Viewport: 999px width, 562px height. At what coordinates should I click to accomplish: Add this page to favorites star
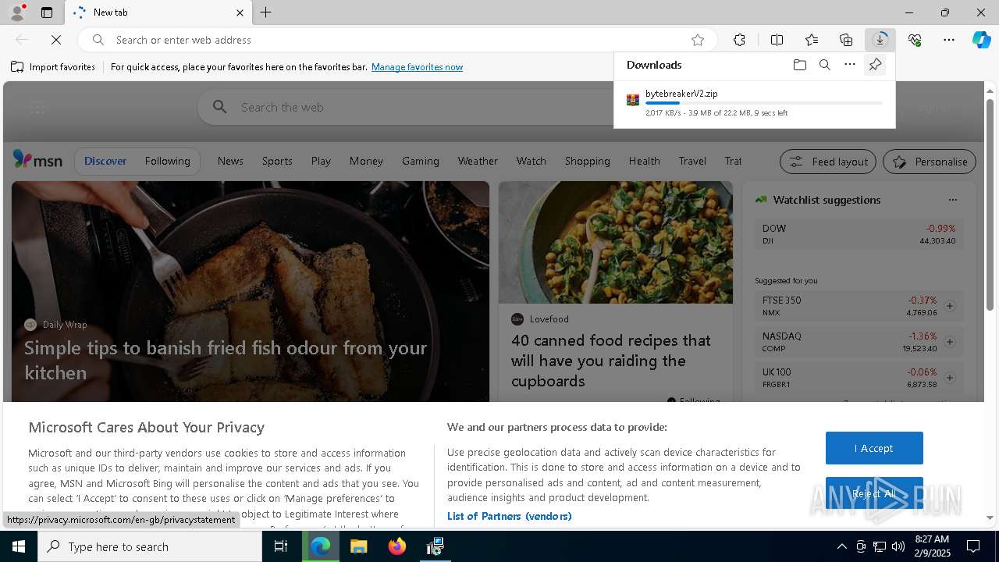click(698, 40)
